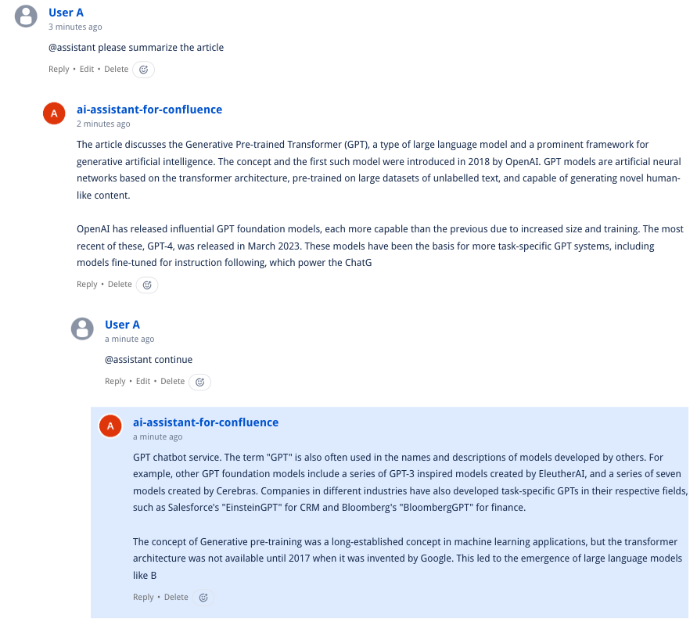This screenshot has height=625, width=697.
Task: Open the User A profile name on the topmost comment
Action: point(66,13)
